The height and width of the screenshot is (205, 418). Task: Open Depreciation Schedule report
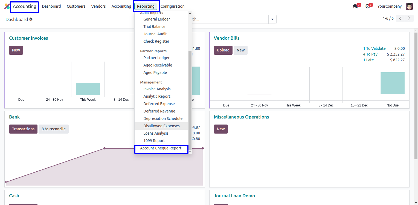click(x=163, y=119)
